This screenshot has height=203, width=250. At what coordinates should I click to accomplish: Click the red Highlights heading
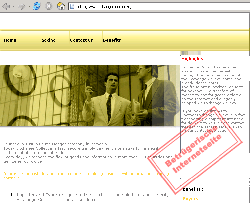(x=193, y=58)
